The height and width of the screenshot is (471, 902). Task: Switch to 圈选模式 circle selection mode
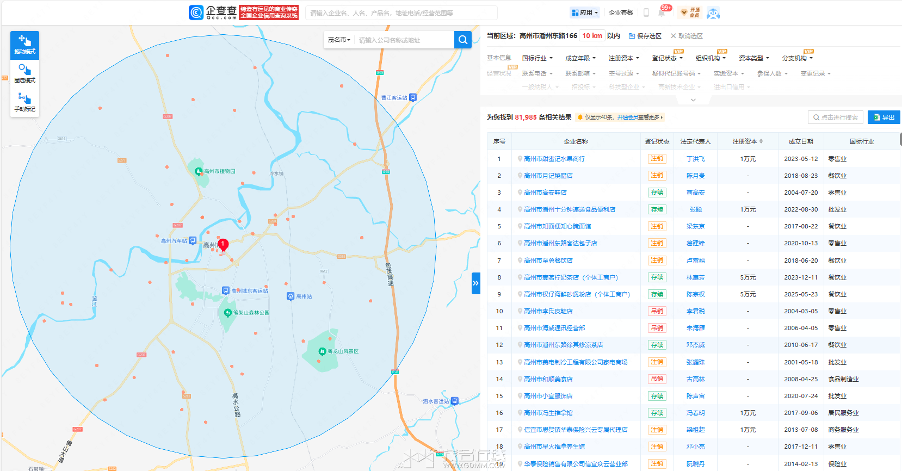click(24, 73)
